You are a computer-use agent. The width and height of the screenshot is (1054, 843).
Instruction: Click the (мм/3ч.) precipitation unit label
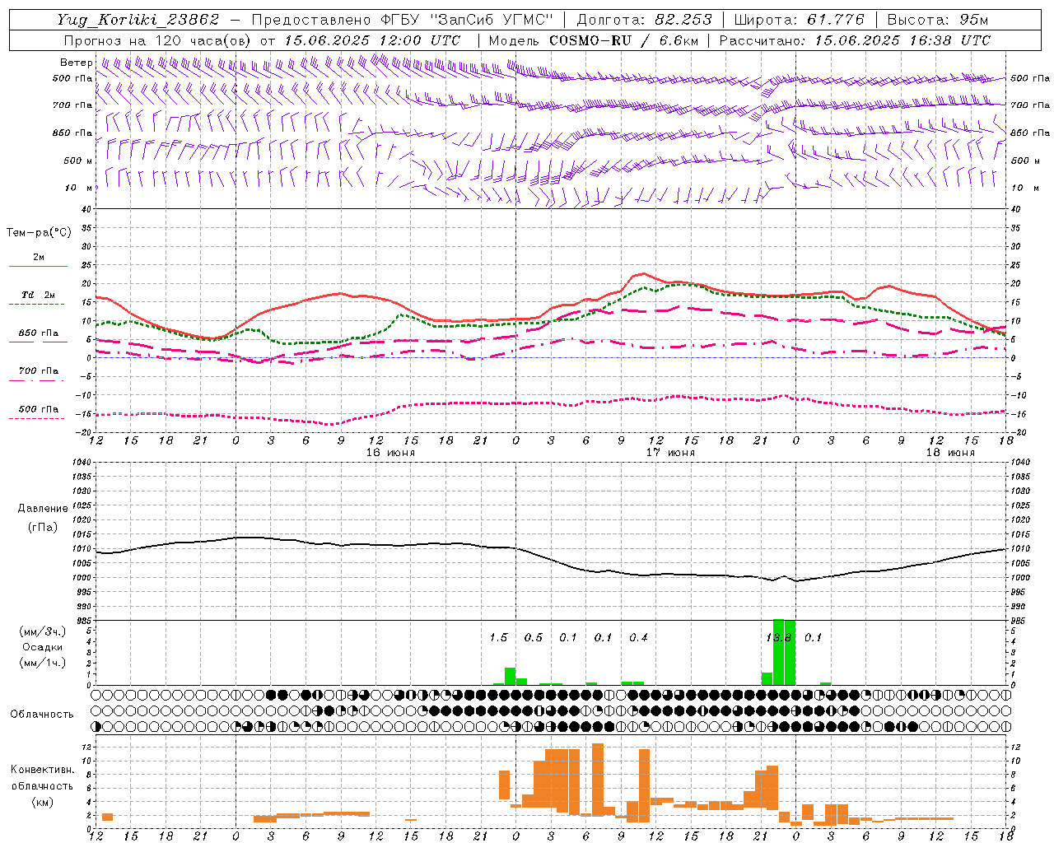pos(42,631)
